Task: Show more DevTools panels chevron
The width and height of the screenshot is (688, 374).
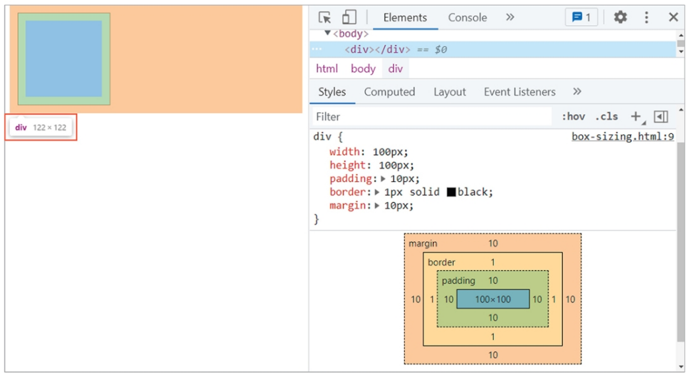Action: [x=510, y=17]
